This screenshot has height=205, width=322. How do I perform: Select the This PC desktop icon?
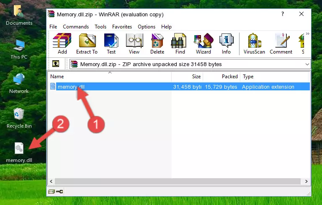[19, 49]
